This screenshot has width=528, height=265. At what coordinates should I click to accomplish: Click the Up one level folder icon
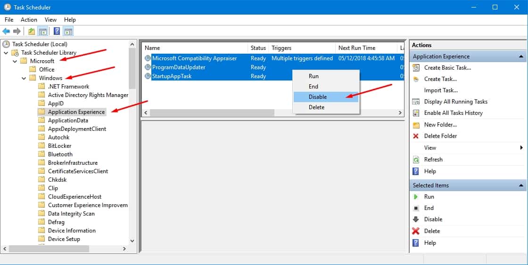(x=31, y=31)
